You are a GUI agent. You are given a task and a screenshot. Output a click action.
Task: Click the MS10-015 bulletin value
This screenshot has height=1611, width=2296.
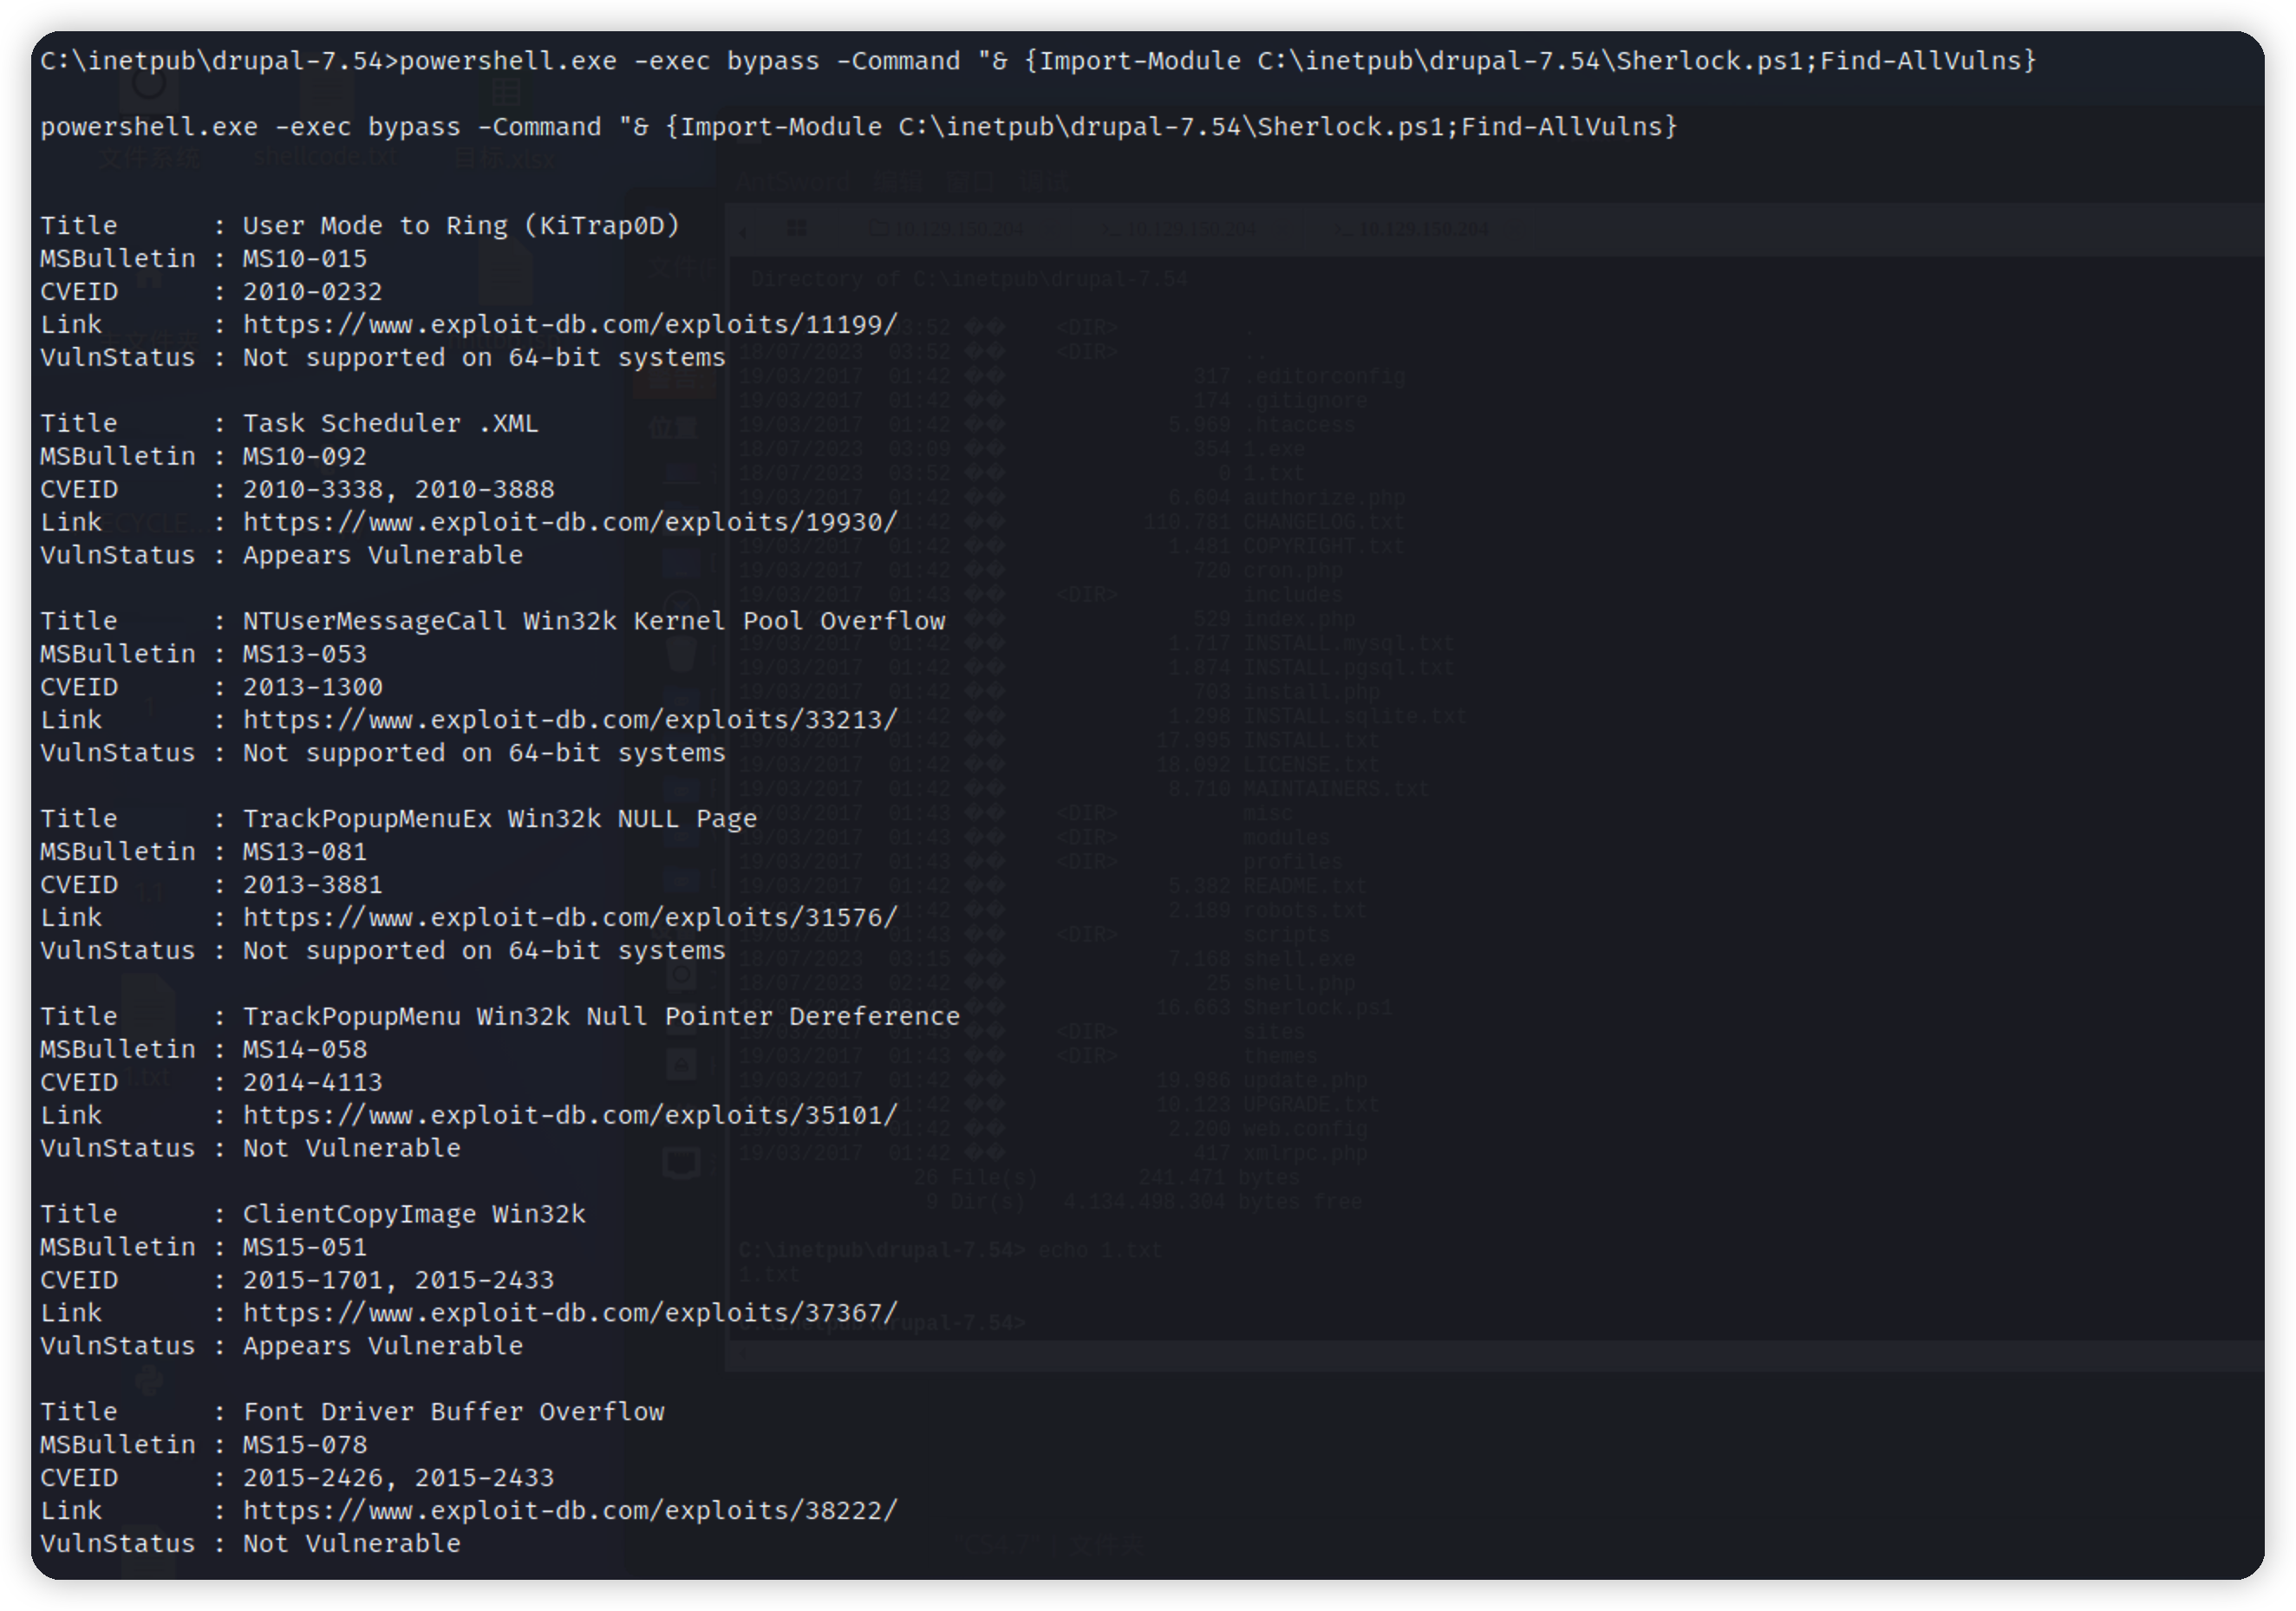pyautogui.click(x=304, y=259)
